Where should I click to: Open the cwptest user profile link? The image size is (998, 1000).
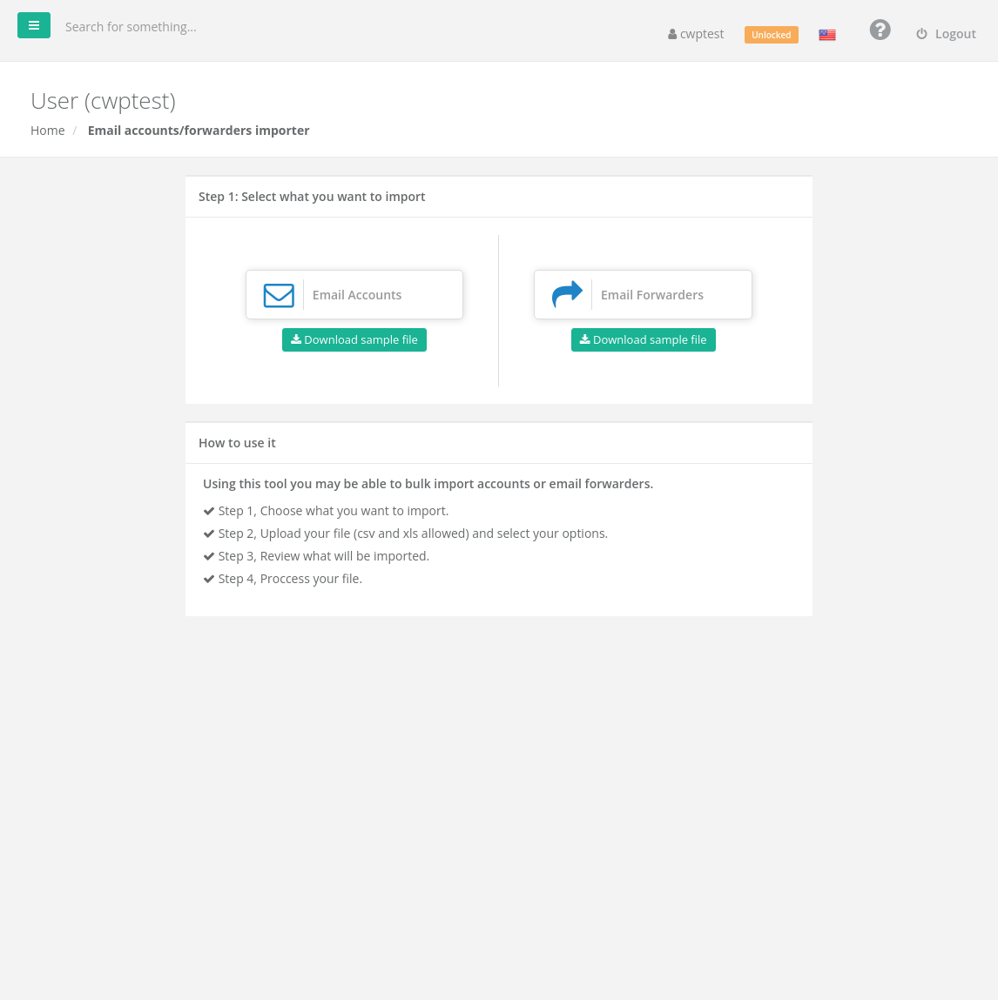tap(696, 34)
